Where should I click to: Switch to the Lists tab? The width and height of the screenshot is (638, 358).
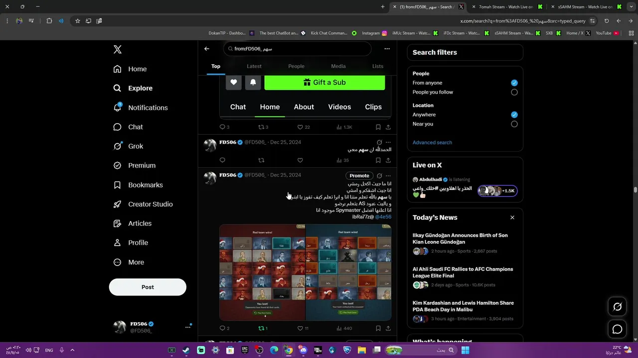click(378, 66)
